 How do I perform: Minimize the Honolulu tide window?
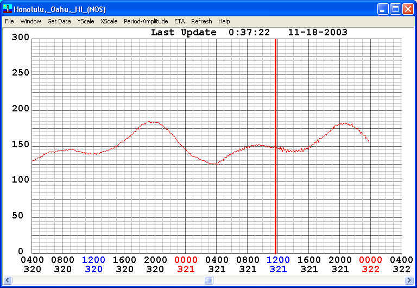point(383,9)
